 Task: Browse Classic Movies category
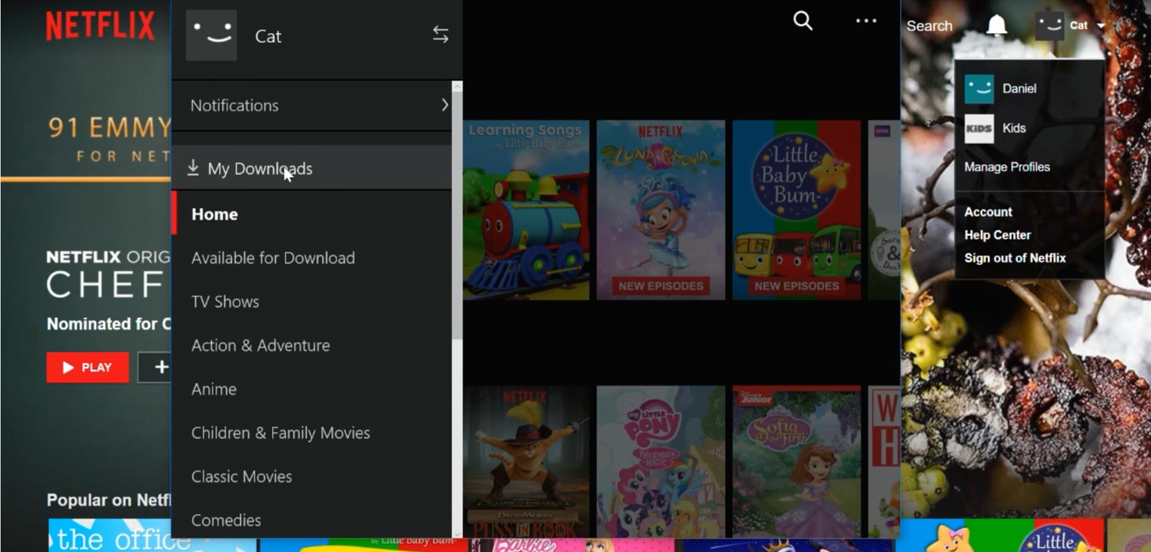click(242, 476)
